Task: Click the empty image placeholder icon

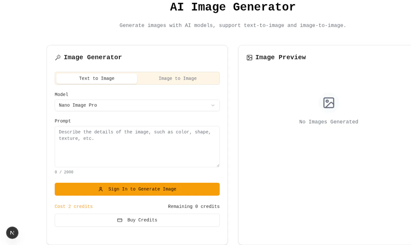Action: (329, 103)
